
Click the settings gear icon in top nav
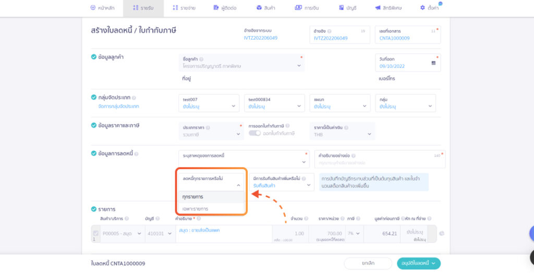click(x=422, y=8)
